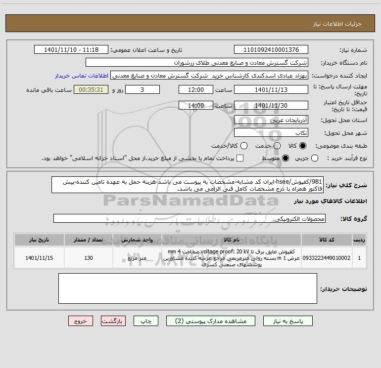Click the نوع فرآیند خرید label
This screenshot has height=368, width=381.
point(347,158)
